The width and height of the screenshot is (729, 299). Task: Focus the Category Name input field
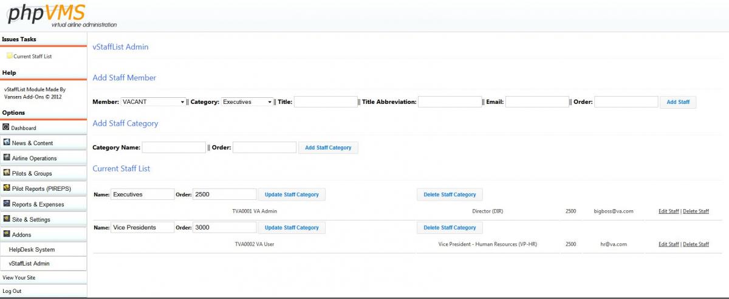click(174, 148)
